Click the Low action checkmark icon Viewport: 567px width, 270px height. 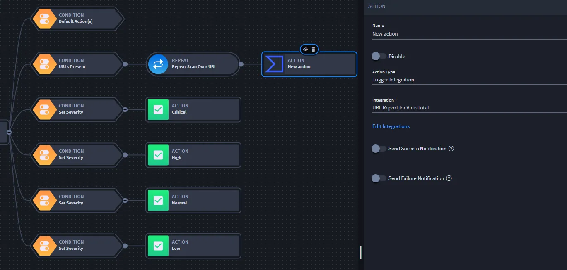click(x=158, y=246)
